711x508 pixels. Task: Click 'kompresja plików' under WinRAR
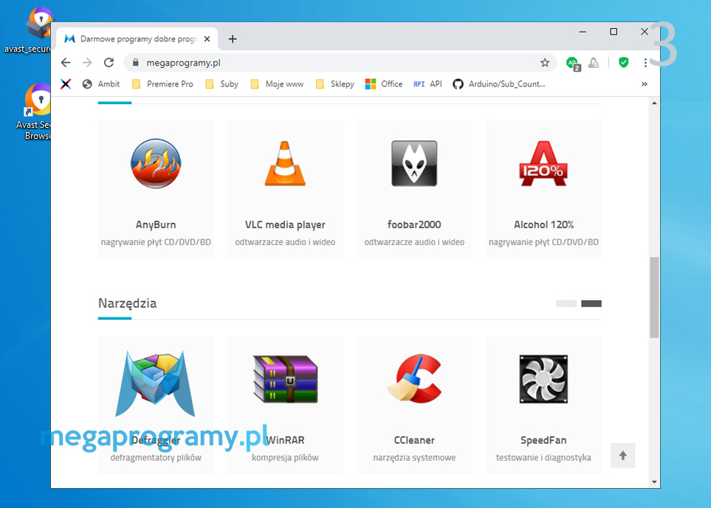click(285, 458)
